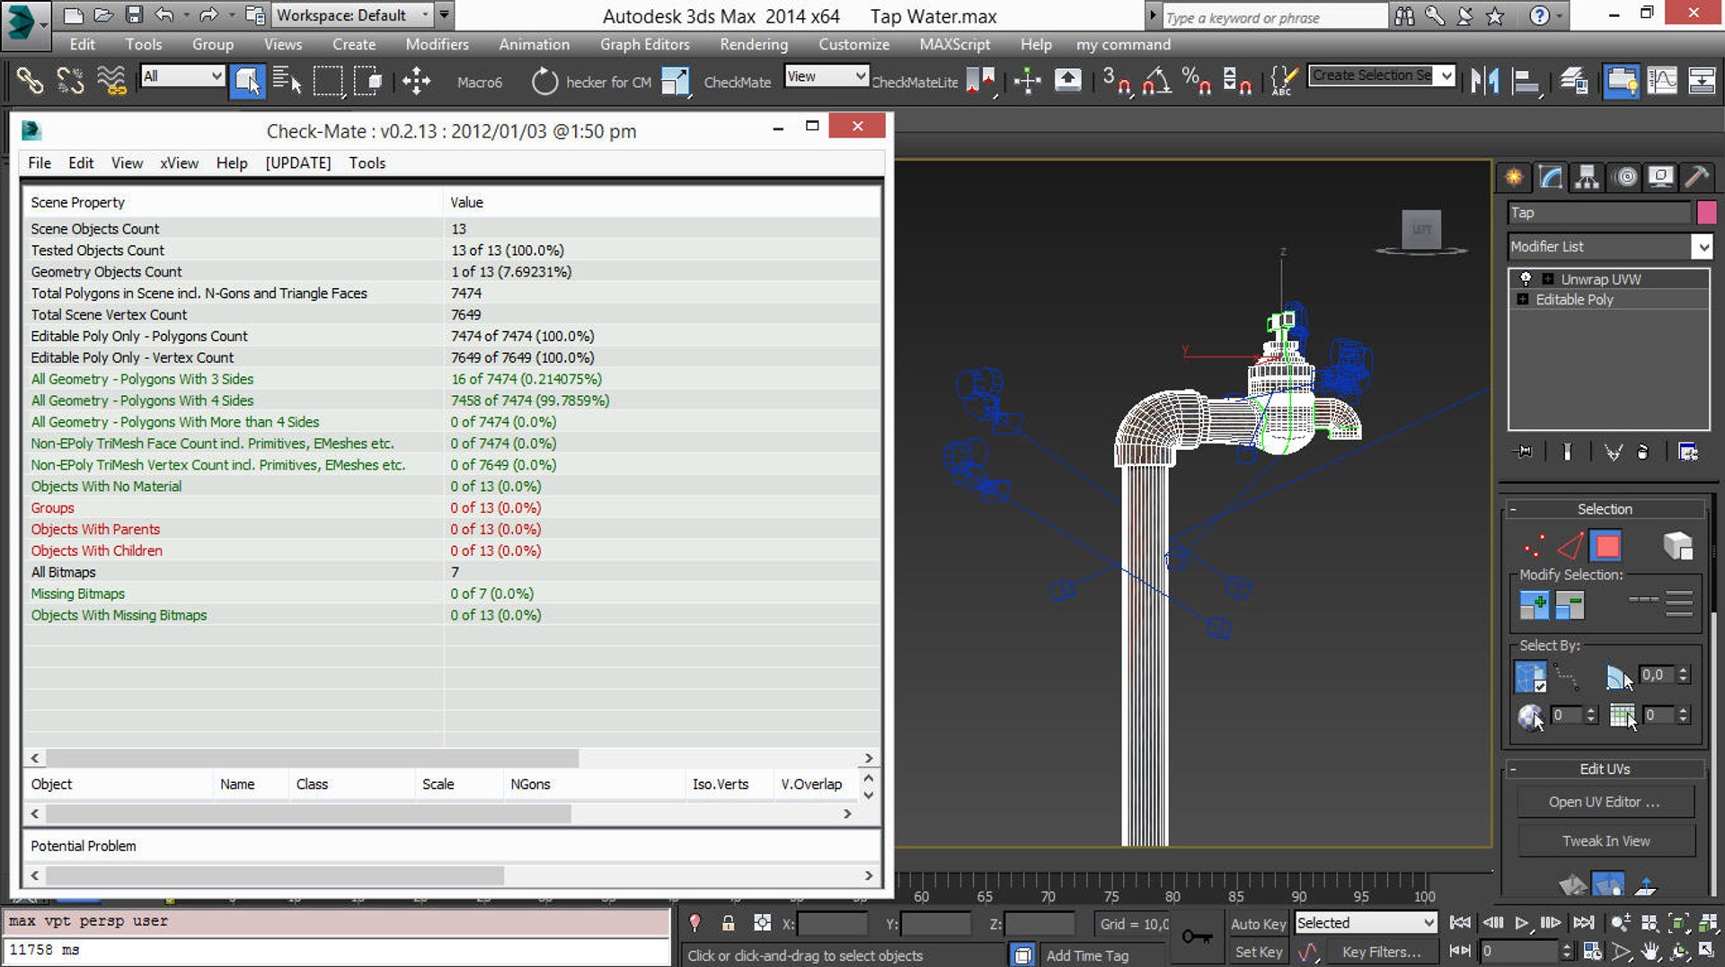Select Polygon sub-object mode in Selection rollout
The image size is (1725, 967).
click(x=1606, y=546)
